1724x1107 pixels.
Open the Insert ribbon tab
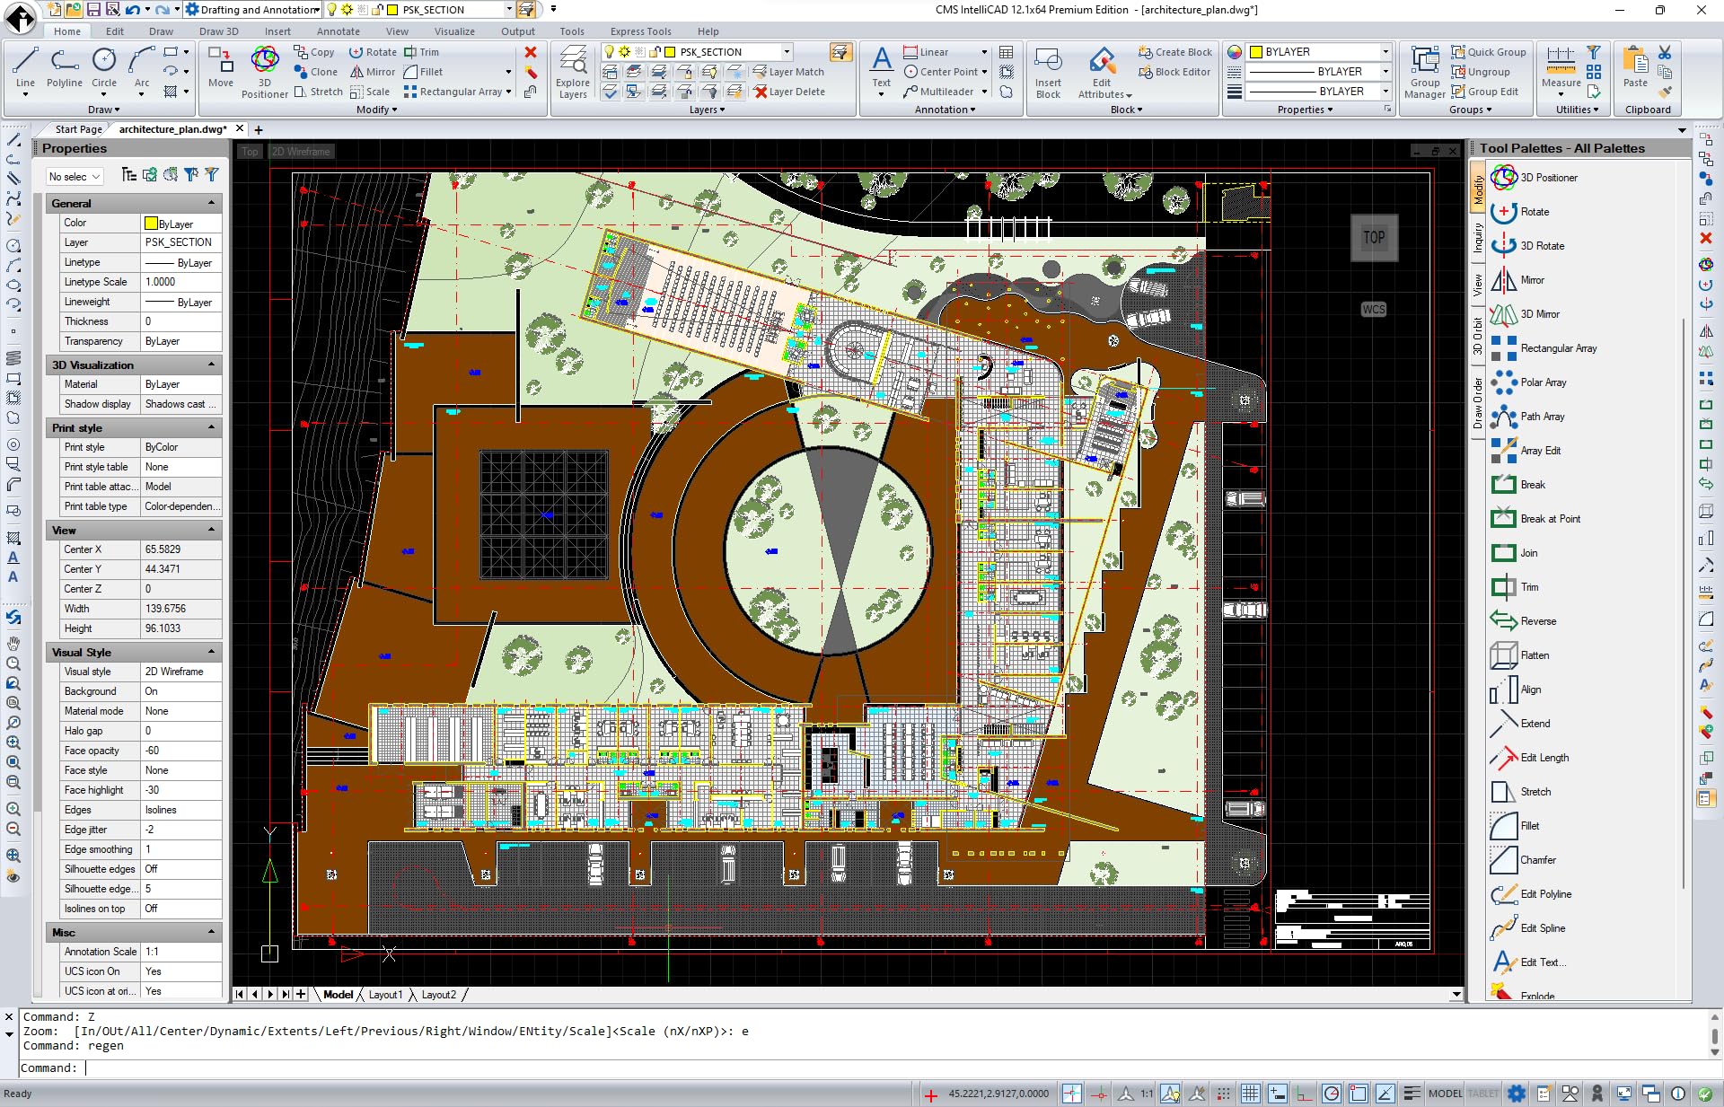277,31
